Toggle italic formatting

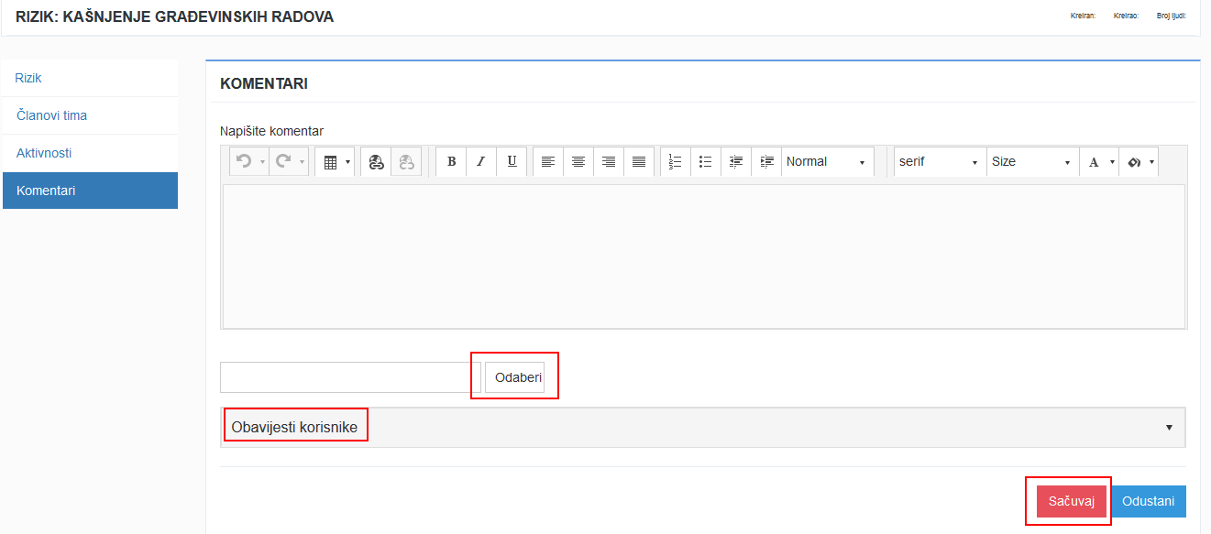pos(481,161)
